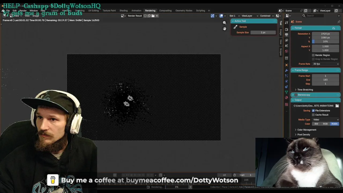Open the World properties globe icon
This screenshot has height=193, width=343.
click(286, 51)
